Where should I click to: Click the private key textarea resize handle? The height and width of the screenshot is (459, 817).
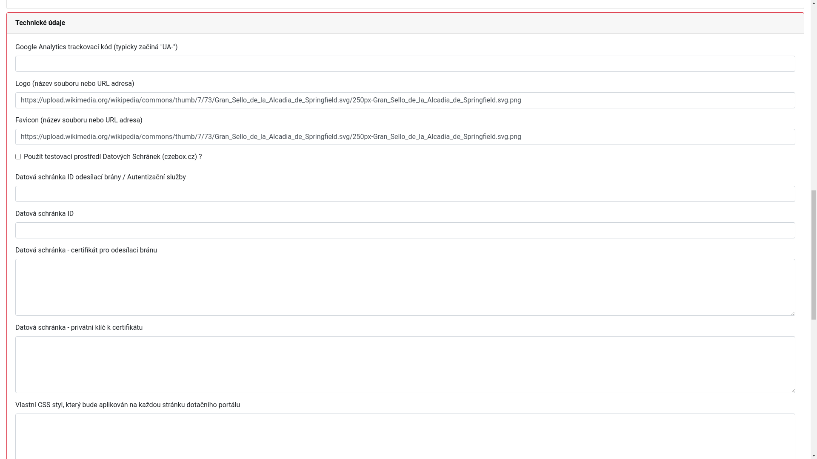click(792, 390)
